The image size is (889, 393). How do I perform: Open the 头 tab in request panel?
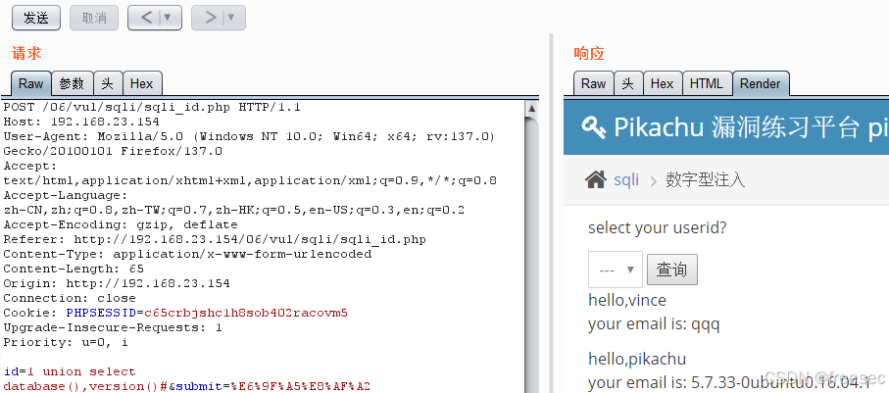coord(108,84)
